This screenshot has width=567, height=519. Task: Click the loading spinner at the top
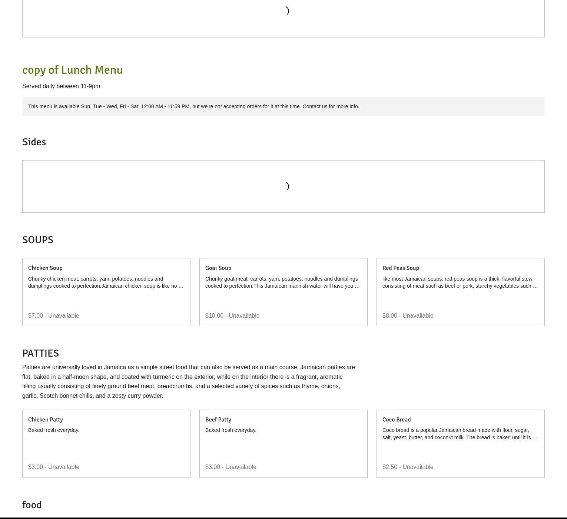coord(287,11)
